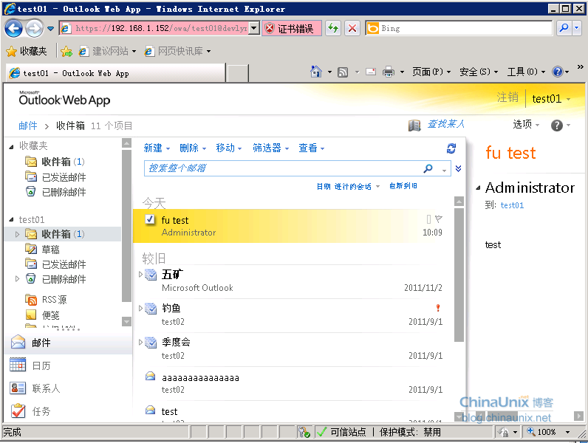
Task: Open Favorites star (收藏夹)
Action: [27, 51]
